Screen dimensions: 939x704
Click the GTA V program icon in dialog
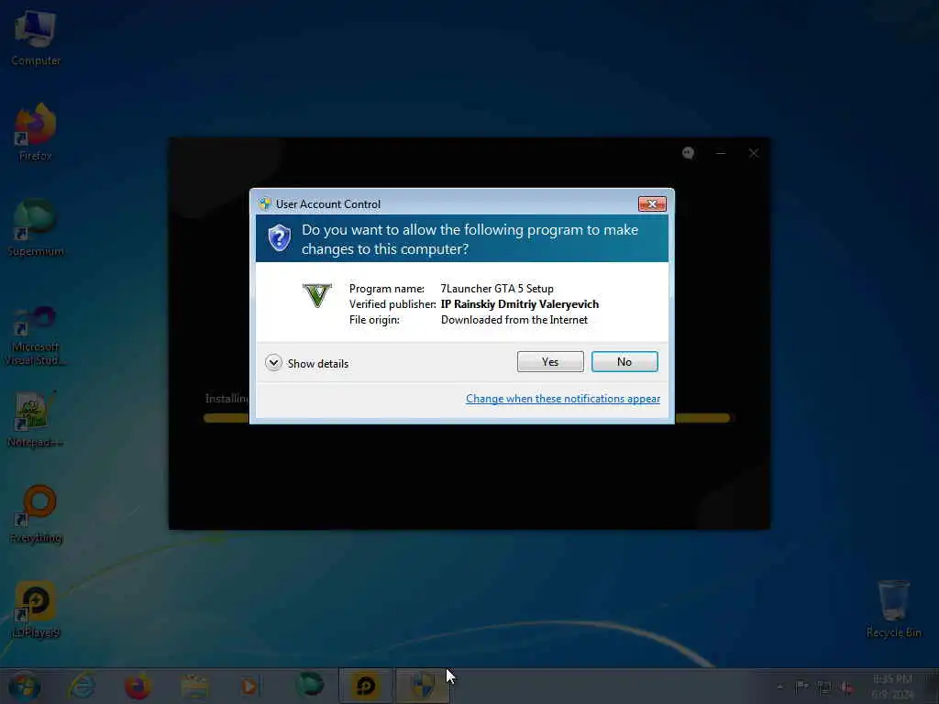(316, 295)
